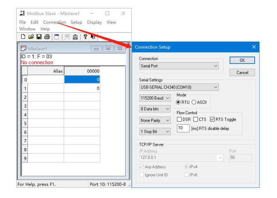Open the Display menu
277x198 pixels.
pos(94,22)
